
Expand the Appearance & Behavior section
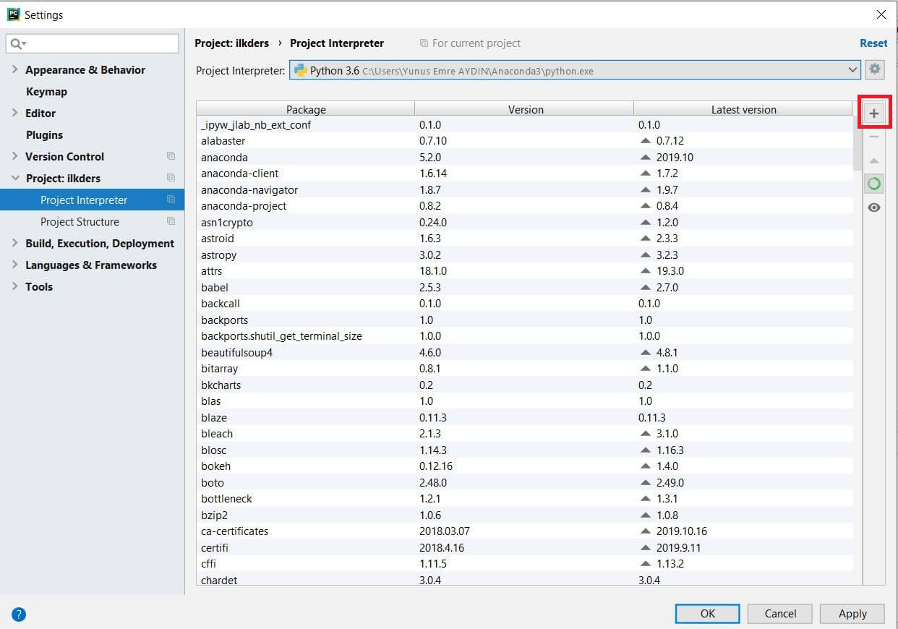pyautogui.click(x=15, y=69)
